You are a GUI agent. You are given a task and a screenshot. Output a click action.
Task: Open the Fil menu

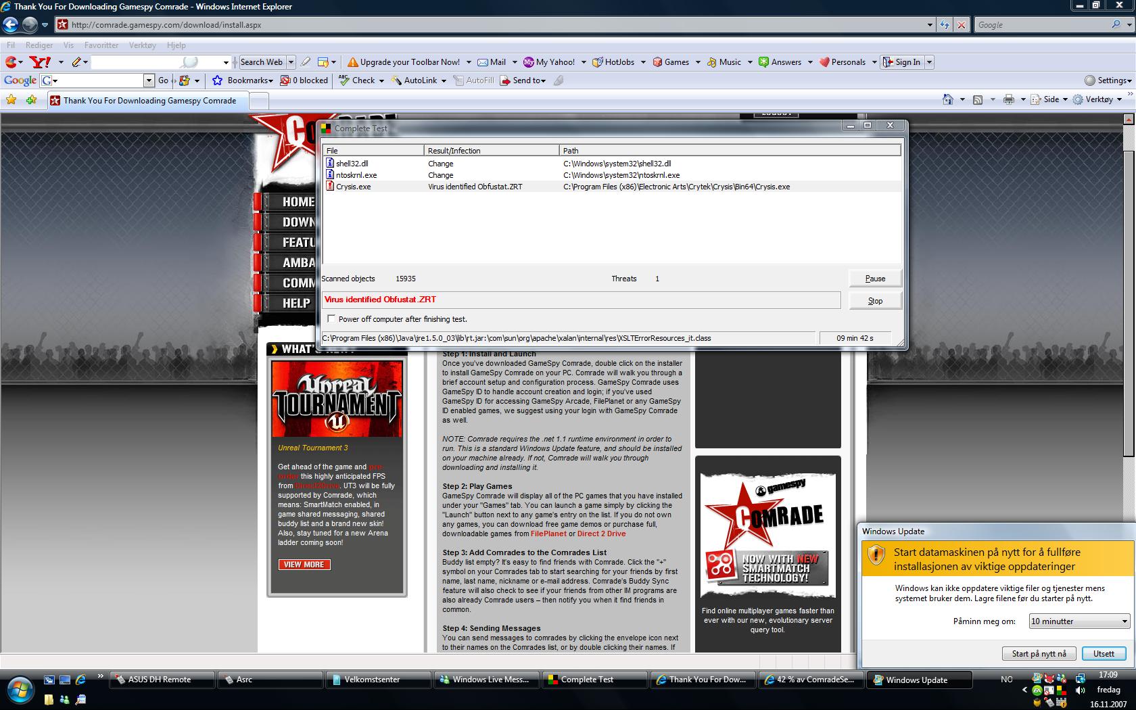click(11, 45)
